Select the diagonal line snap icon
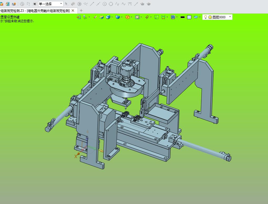The height and width of the screenshot is (204, 268). [x=136, y=4]
